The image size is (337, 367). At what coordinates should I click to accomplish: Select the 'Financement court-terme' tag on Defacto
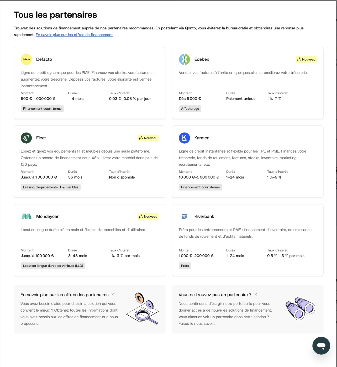[42, 109]
